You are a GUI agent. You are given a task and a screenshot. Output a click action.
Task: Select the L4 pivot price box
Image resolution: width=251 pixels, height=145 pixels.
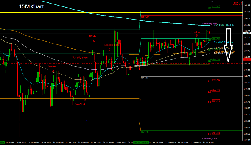click(216, 133)
